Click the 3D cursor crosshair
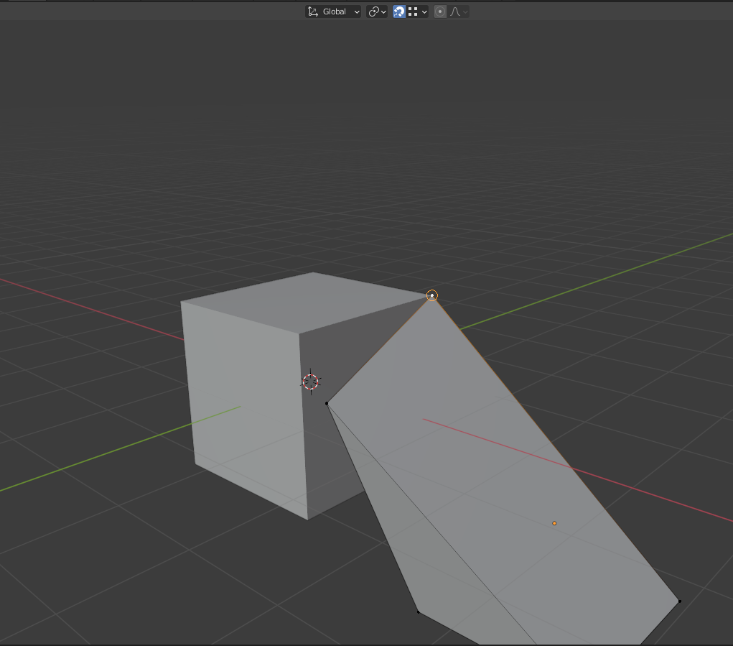 point(310,382)
